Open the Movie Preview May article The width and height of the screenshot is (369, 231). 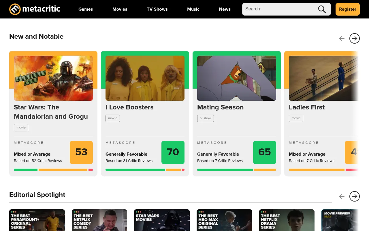tap(340, 220)
